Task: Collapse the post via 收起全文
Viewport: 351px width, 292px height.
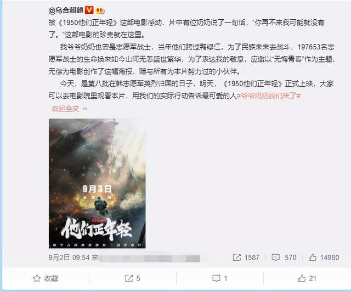Action: pyautogui.click(x=65, y=109)
